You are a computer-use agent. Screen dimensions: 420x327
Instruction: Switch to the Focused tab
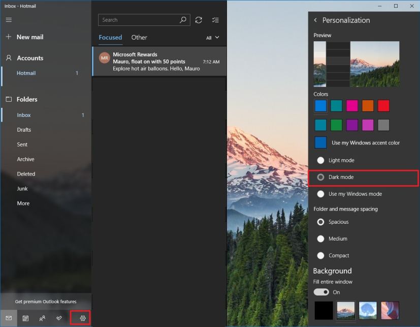point(110,37)
